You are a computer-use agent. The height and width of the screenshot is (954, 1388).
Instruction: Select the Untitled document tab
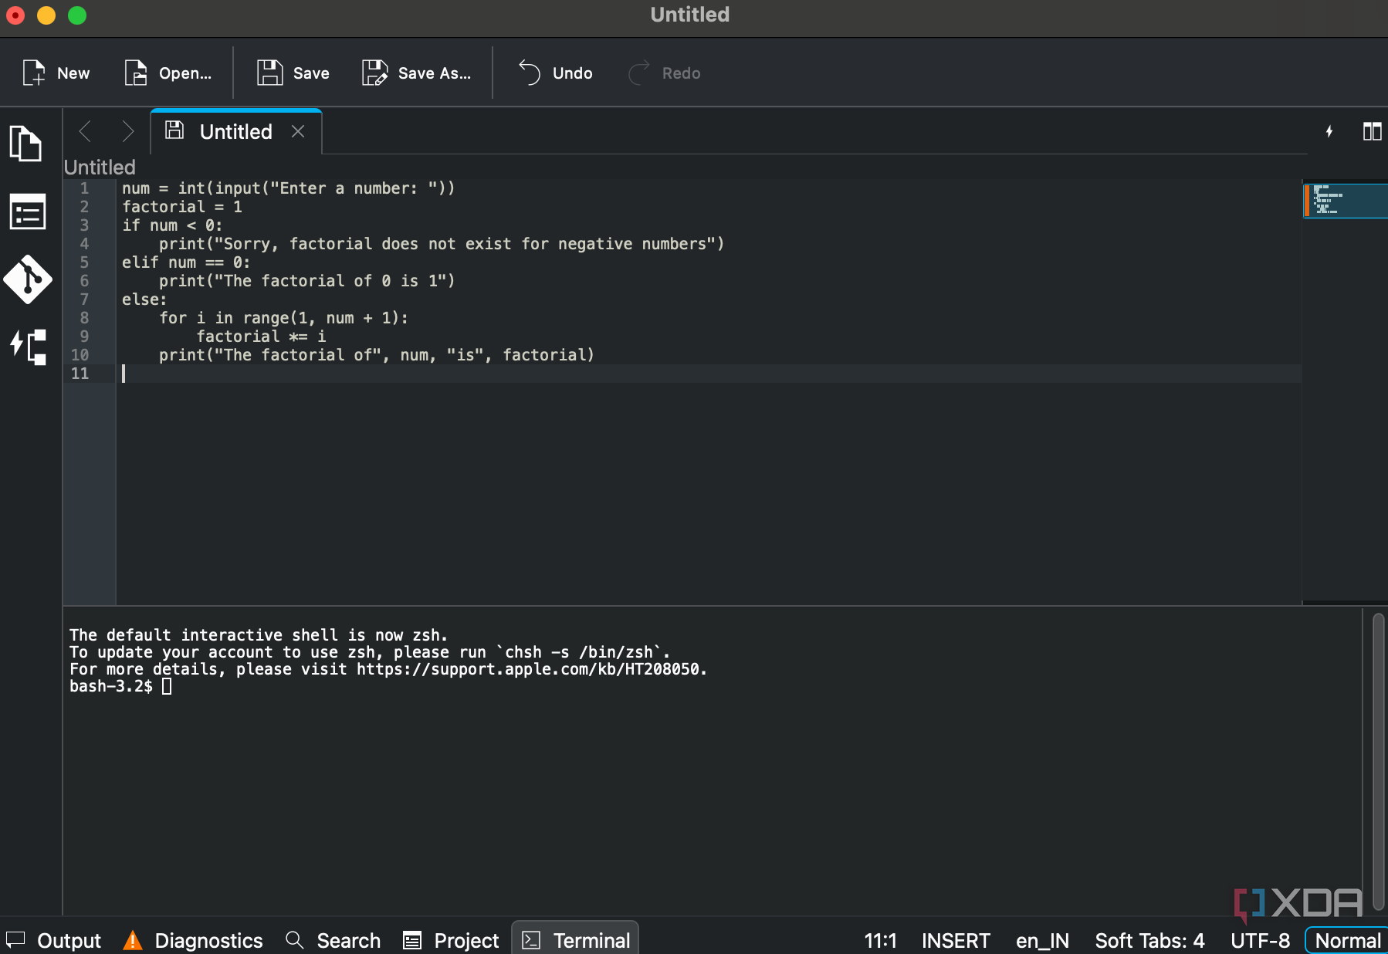(235, 132)
